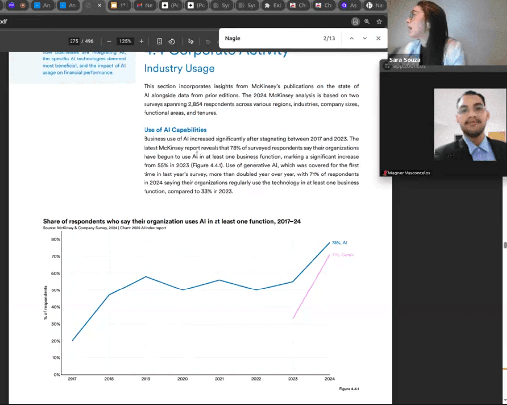
Task: Click the 'Use of AI Capabilities' subheading
Action: (175, 130)
